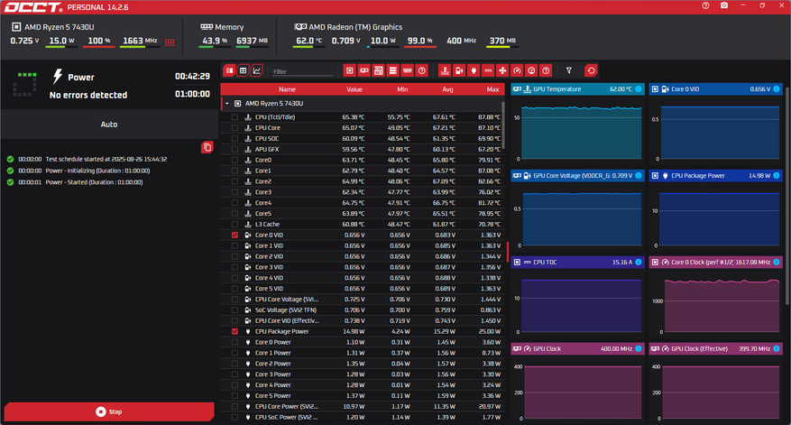Toggle the usage gauge sensor type filter
This screenshot has width=791, height=425.
[531, 70]
